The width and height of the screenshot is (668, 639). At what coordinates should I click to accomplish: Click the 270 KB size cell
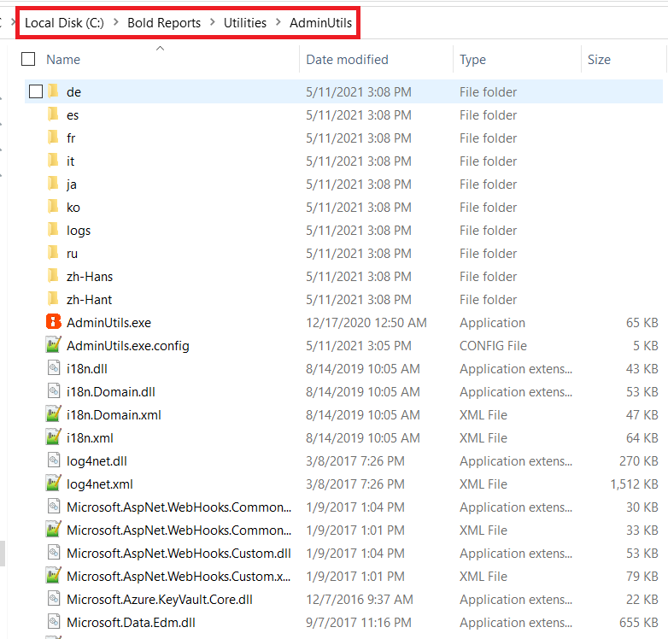639,461
